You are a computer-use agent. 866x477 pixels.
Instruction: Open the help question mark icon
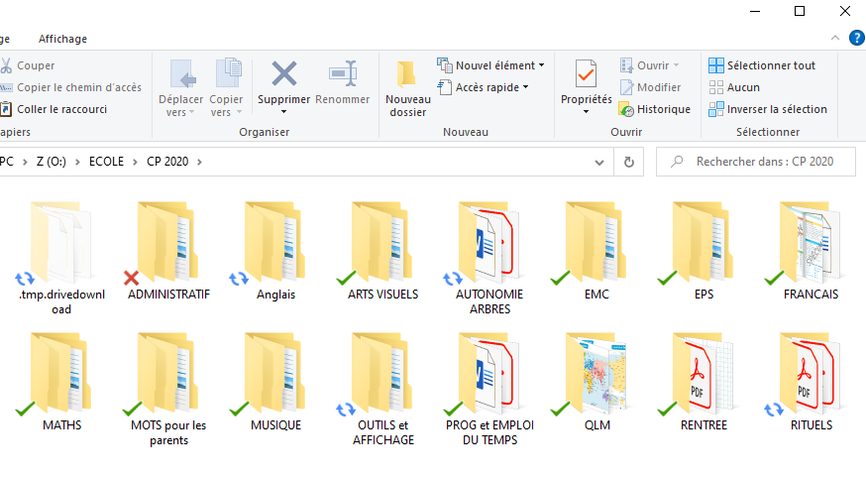(x=857, y=38)
